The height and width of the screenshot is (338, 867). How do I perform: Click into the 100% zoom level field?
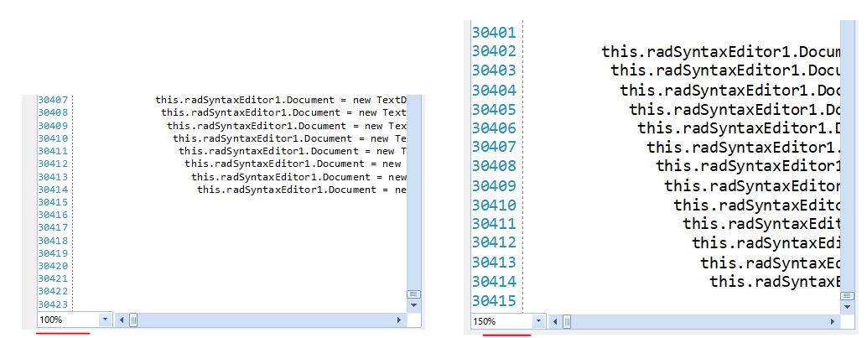[69, 320]
